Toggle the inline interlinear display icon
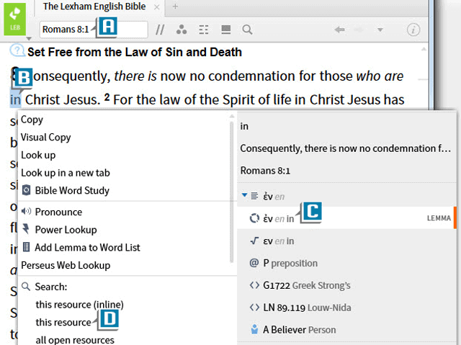 204,30
